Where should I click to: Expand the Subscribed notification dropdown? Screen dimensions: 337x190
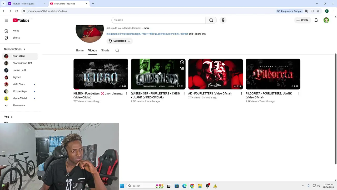pyautogui.click(x=120, y=41)
